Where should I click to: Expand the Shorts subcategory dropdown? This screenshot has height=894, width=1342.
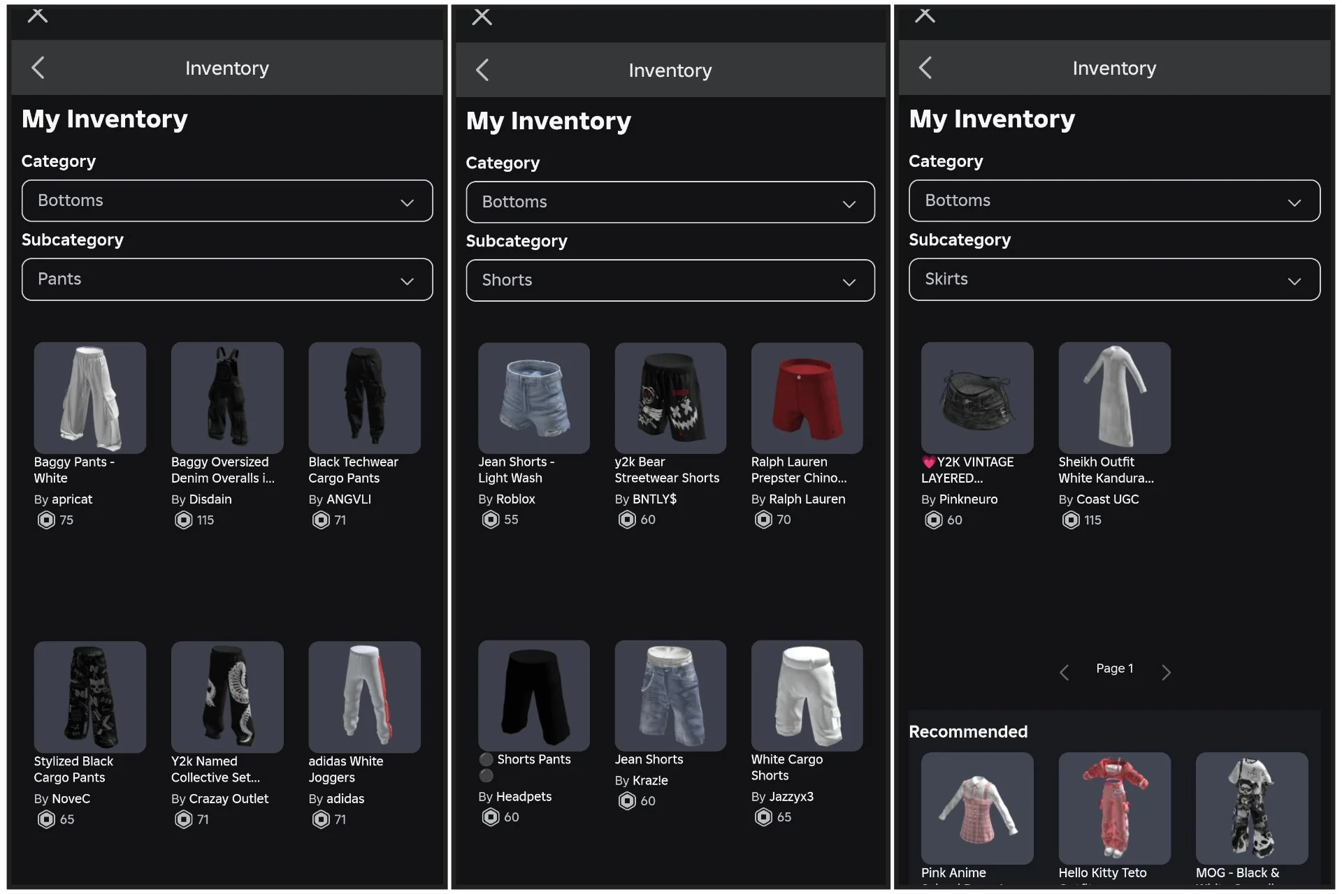click(670, 281)
